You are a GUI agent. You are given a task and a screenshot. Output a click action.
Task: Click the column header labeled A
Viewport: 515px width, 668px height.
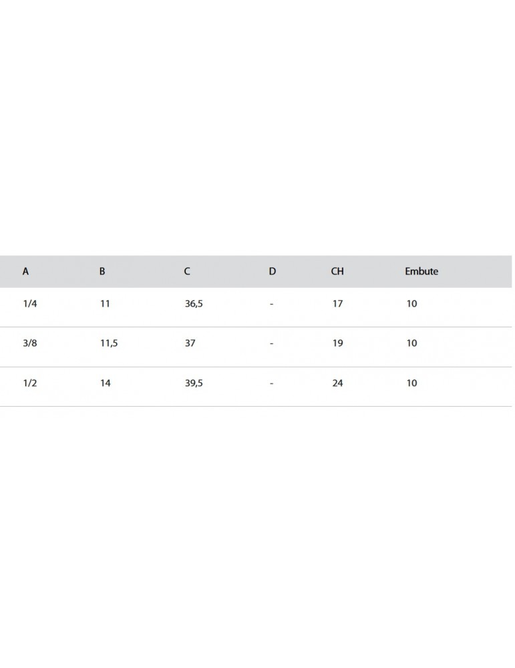[25, 272]
